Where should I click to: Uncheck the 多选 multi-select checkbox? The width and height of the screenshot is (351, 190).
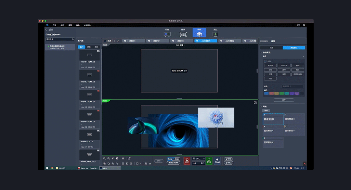click(105, 41)
